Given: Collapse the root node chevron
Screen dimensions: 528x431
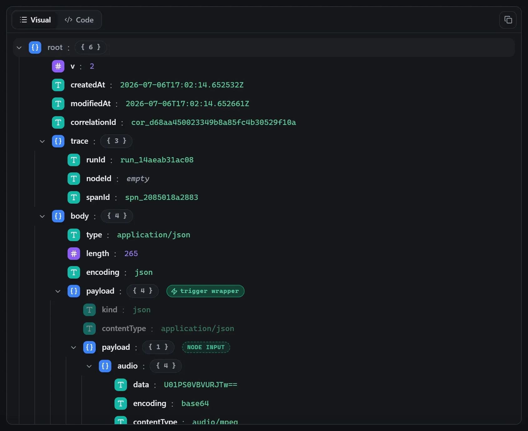Looking at the screenshot, I should (19, 47).
